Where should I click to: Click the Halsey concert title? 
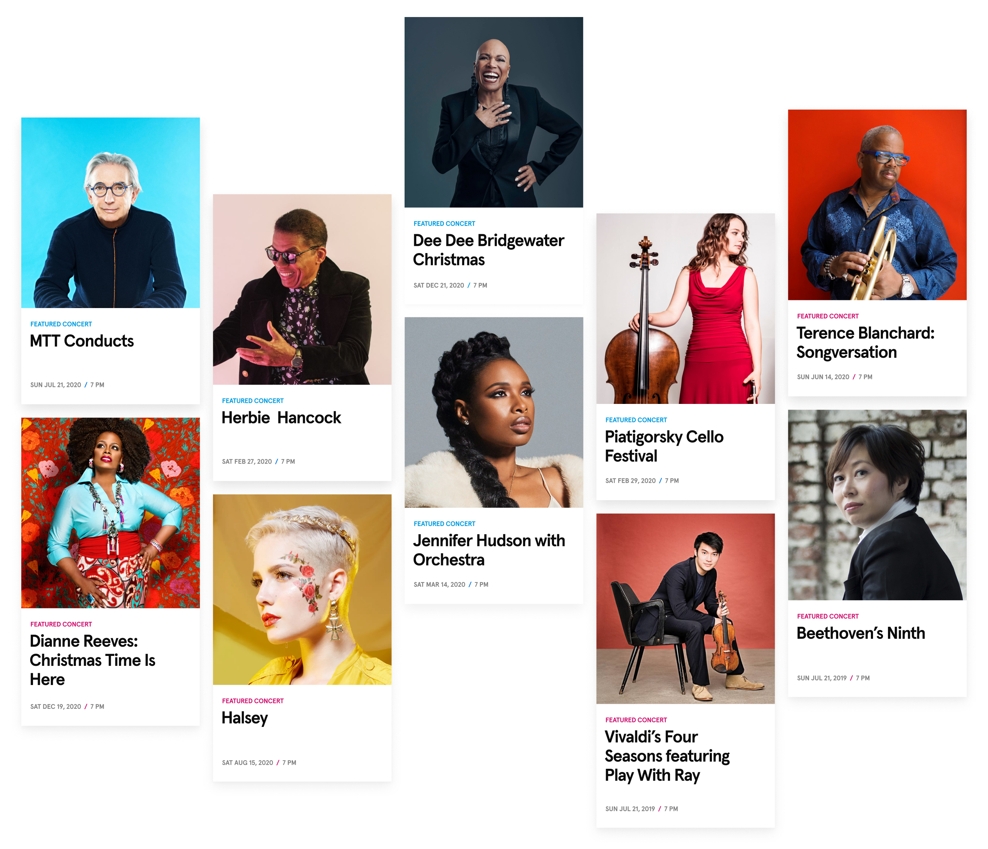click(x=245, y=718)
